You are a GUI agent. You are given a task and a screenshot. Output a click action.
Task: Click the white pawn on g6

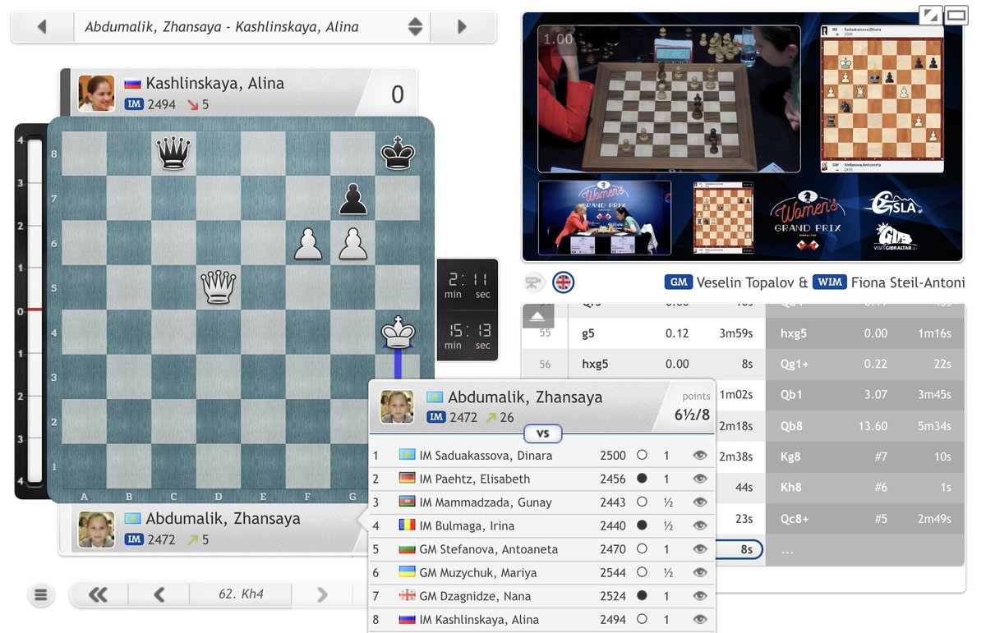pos(352,243)
